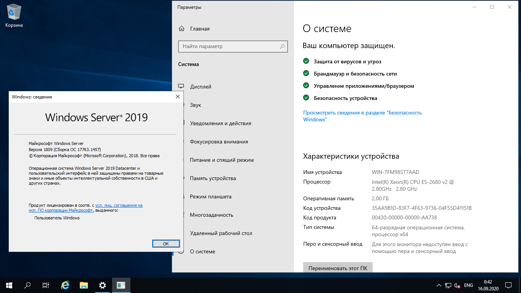Click green check beside Брандмауэр и безопасность сети
Viewport: 521px width, 293px height.
pos(306,73)
